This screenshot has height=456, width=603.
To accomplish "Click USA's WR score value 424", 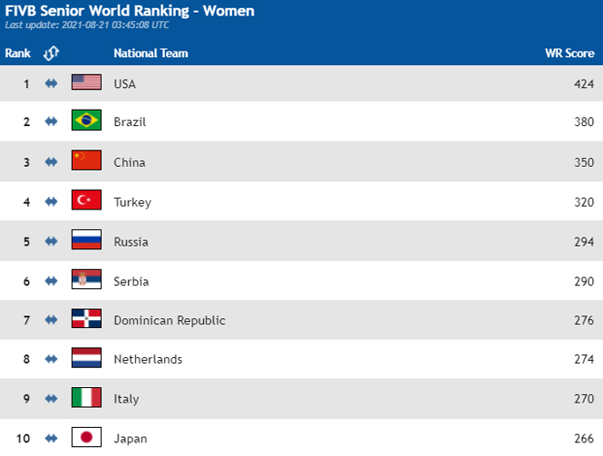I will point(584,83).
